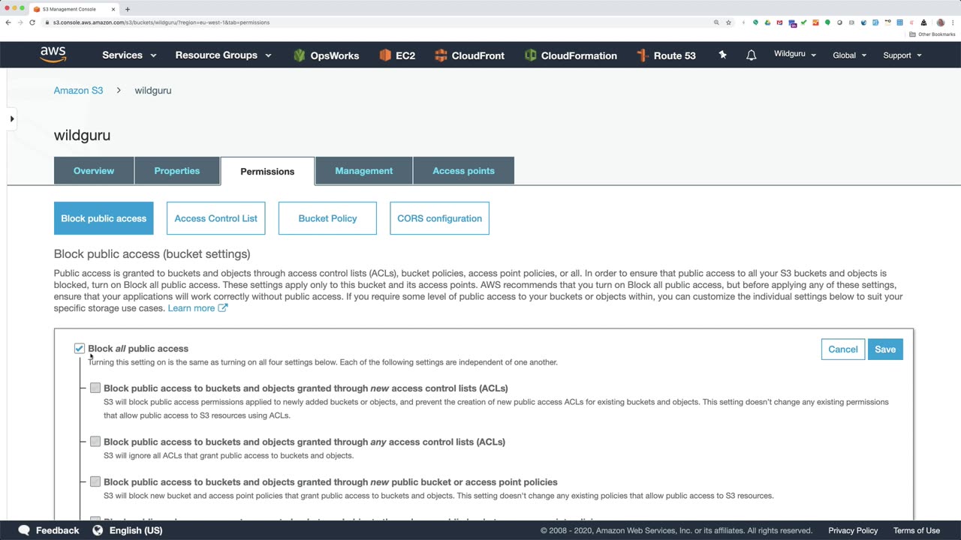Open a new browser tab
961x540 pixels.
[128, 9]
